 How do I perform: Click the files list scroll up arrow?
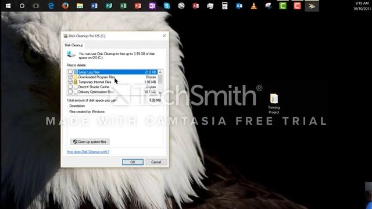pos(160,72)
